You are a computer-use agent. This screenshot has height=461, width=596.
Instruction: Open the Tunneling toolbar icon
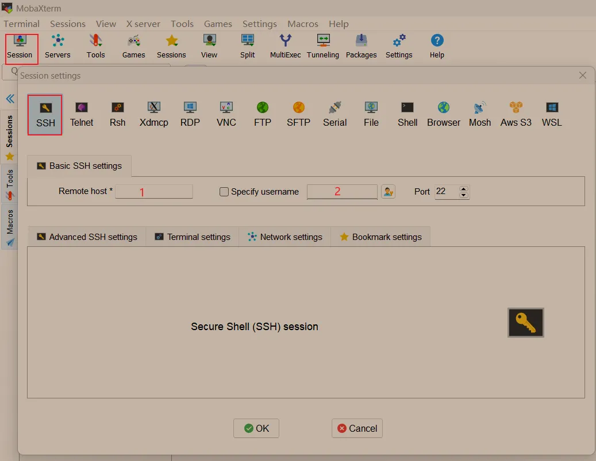[x=322, y=47]
